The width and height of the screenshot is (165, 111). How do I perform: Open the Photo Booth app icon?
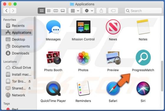(x=53, y=58)
